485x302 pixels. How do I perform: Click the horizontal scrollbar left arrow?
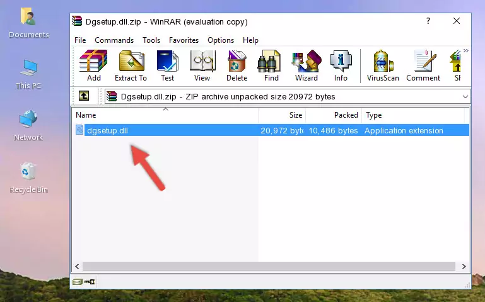pyautogui.click(x=78, y=266)
